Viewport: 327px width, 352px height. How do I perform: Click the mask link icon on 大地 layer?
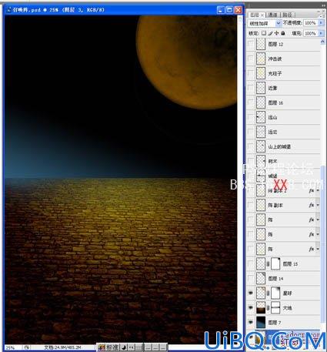pyautogui.click(x=269, y=307)
